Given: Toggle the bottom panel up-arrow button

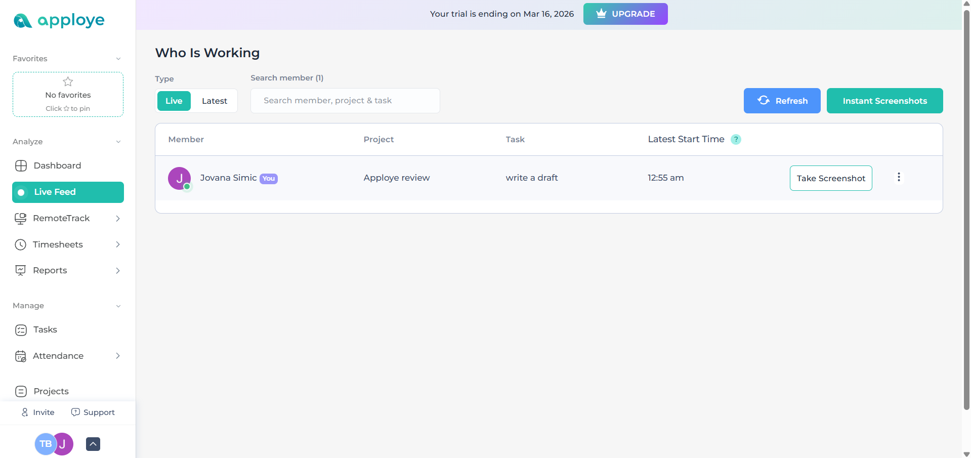Looking at the screenshot, I should tap(93, 444).
